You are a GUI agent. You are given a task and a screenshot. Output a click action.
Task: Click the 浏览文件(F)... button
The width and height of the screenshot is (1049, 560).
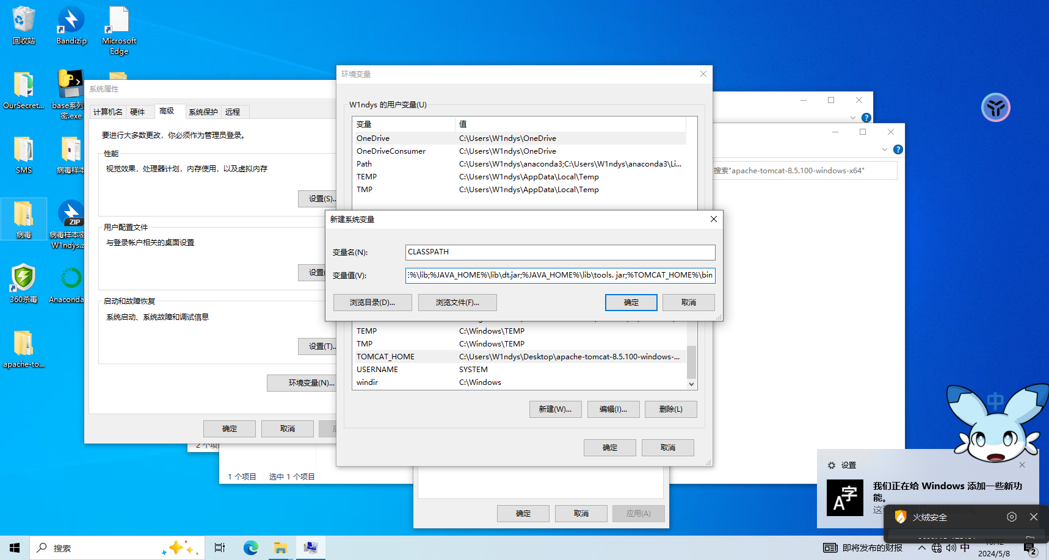click(x=457, y=303)
